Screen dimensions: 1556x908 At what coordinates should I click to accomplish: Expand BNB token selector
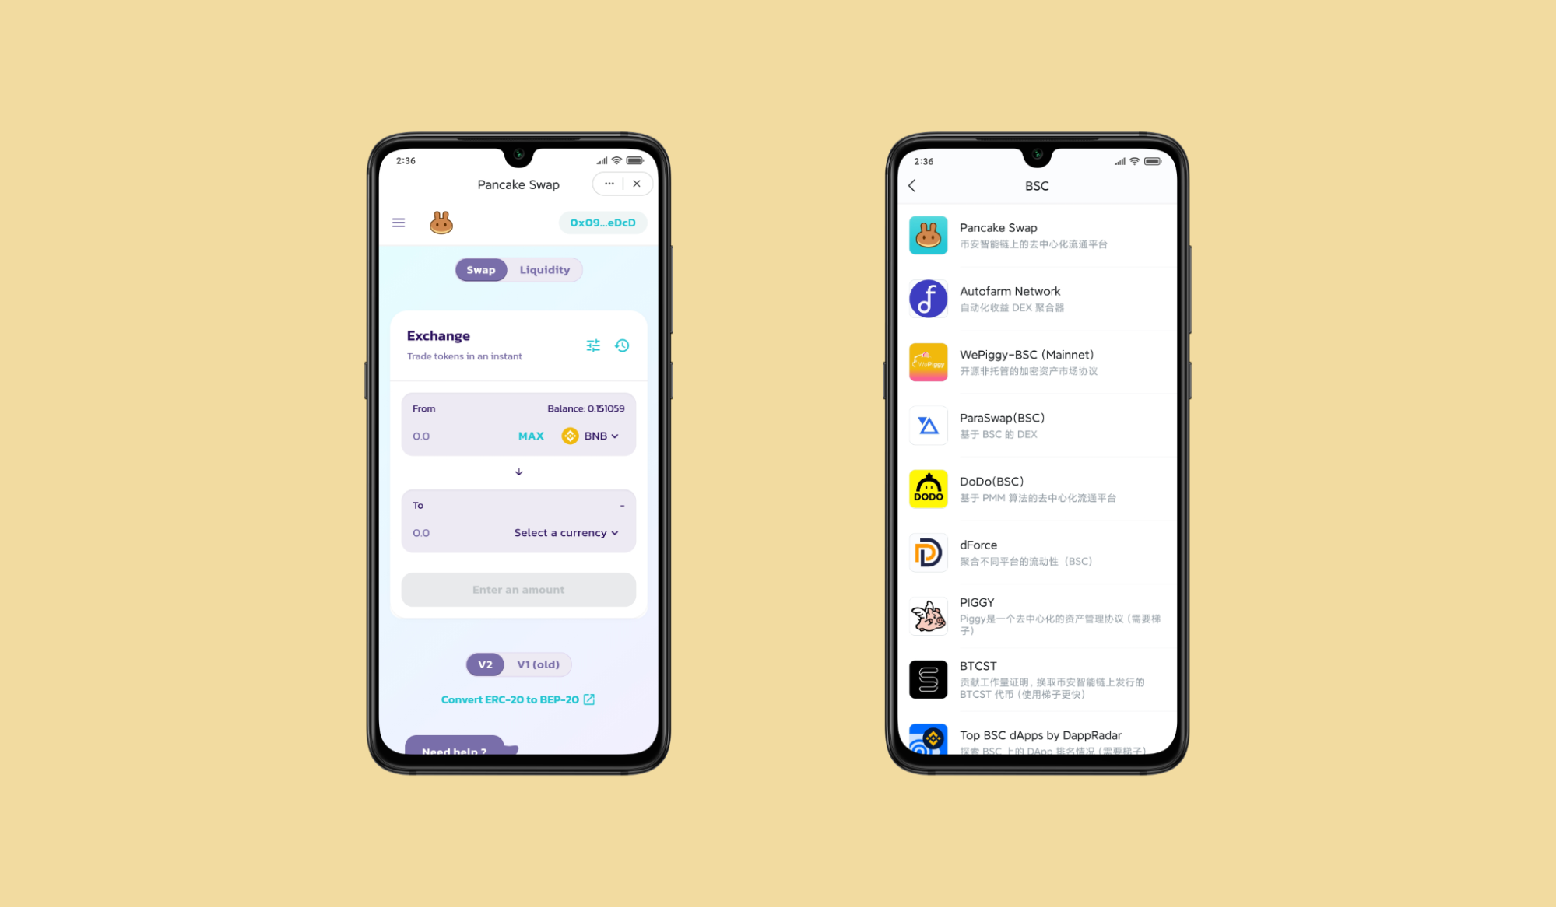[x=592, y=434]
